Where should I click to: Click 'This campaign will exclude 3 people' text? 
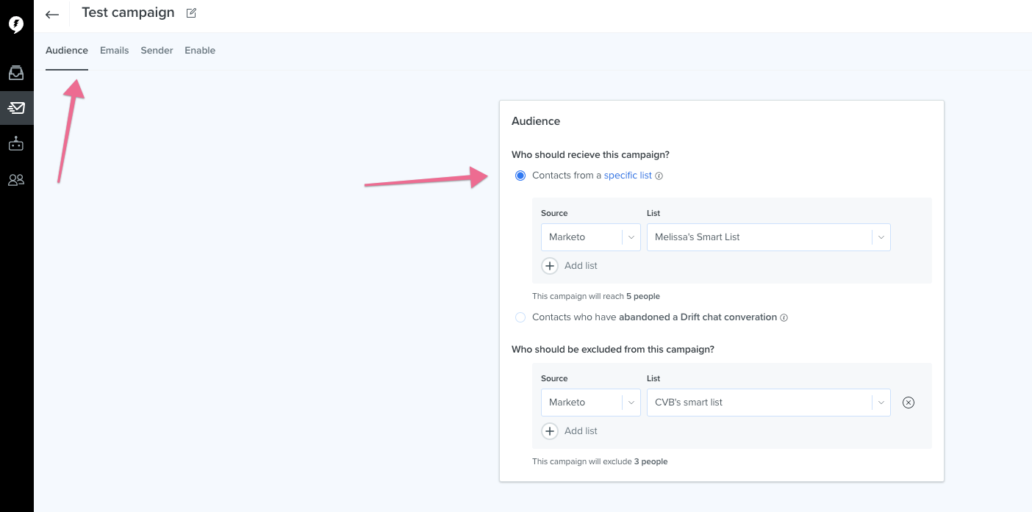point(600,462)
